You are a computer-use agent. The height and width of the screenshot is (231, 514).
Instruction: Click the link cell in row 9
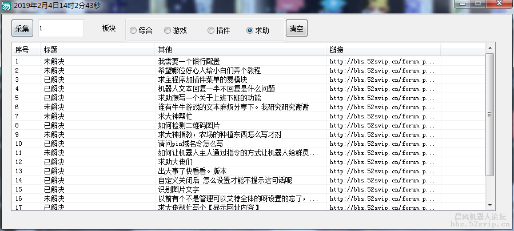click(x=382, y=135)
